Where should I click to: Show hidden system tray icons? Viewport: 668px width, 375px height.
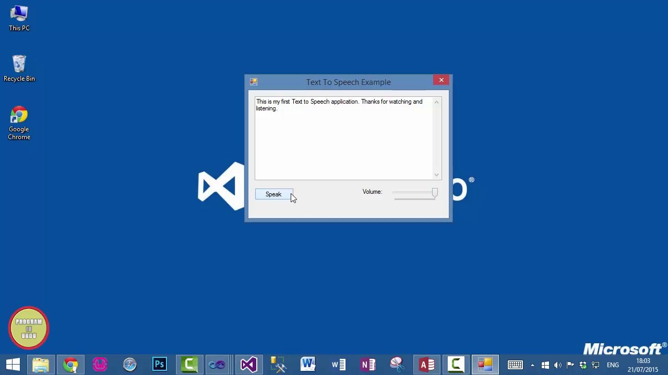[532, 365]
